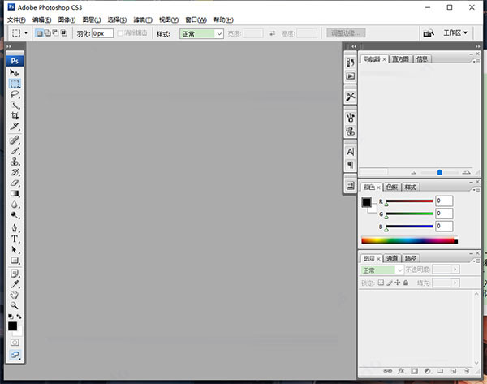487x384 pixels.
Task: Choose New selection mode in options bar
Action: pos(40,33)
